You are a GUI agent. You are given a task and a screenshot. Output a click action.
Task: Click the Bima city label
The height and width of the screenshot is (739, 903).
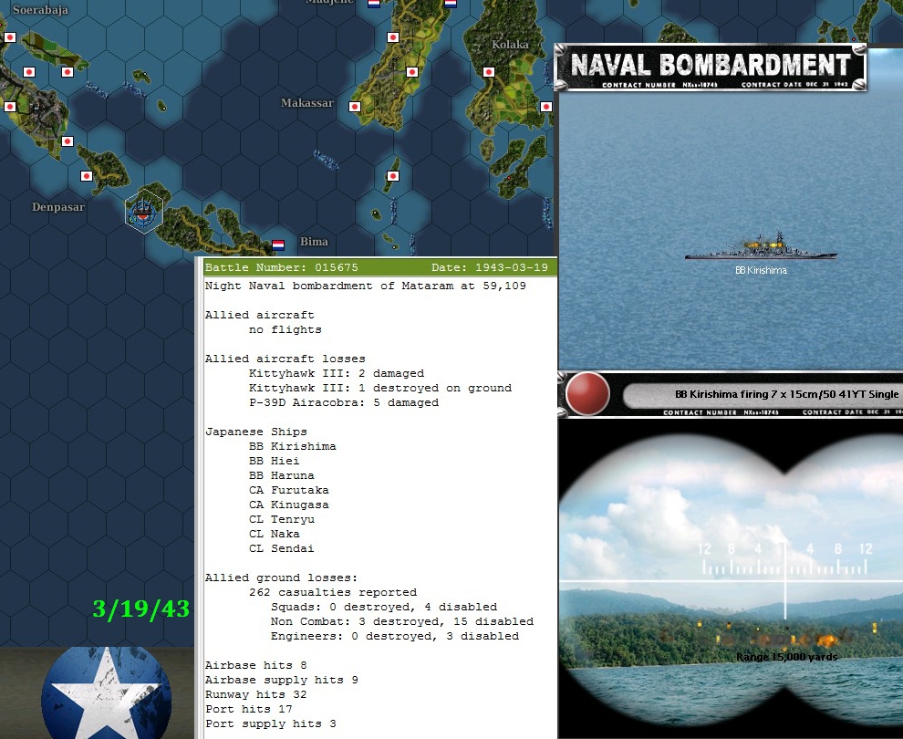click(314, 242)
